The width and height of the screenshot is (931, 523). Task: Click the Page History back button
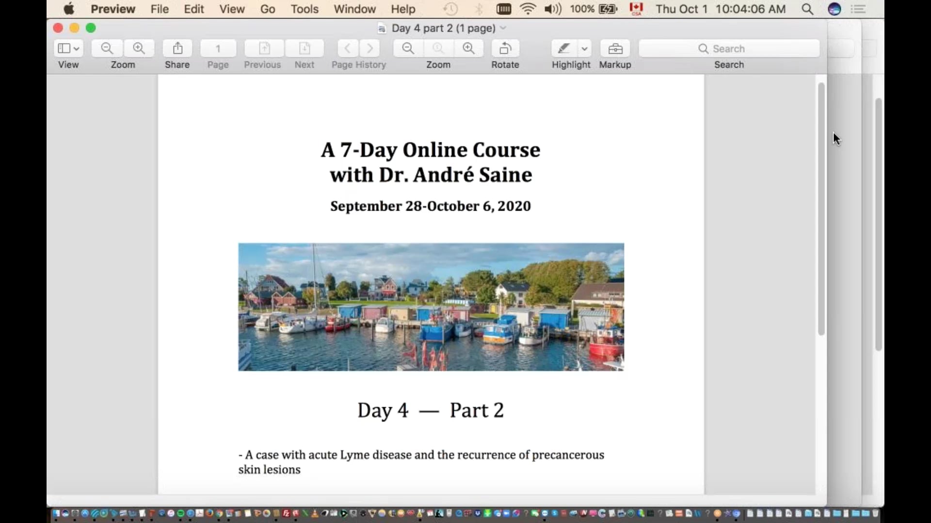(347, 48)
